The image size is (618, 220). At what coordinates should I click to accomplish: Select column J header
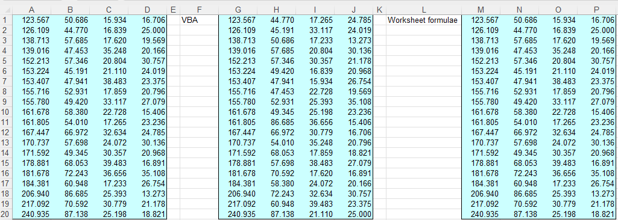coord(353,10)
